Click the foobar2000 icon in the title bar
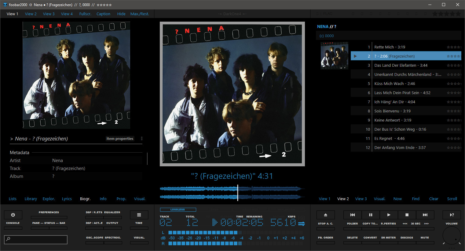This screenshot has height=251, width=465. click(5, 5)
